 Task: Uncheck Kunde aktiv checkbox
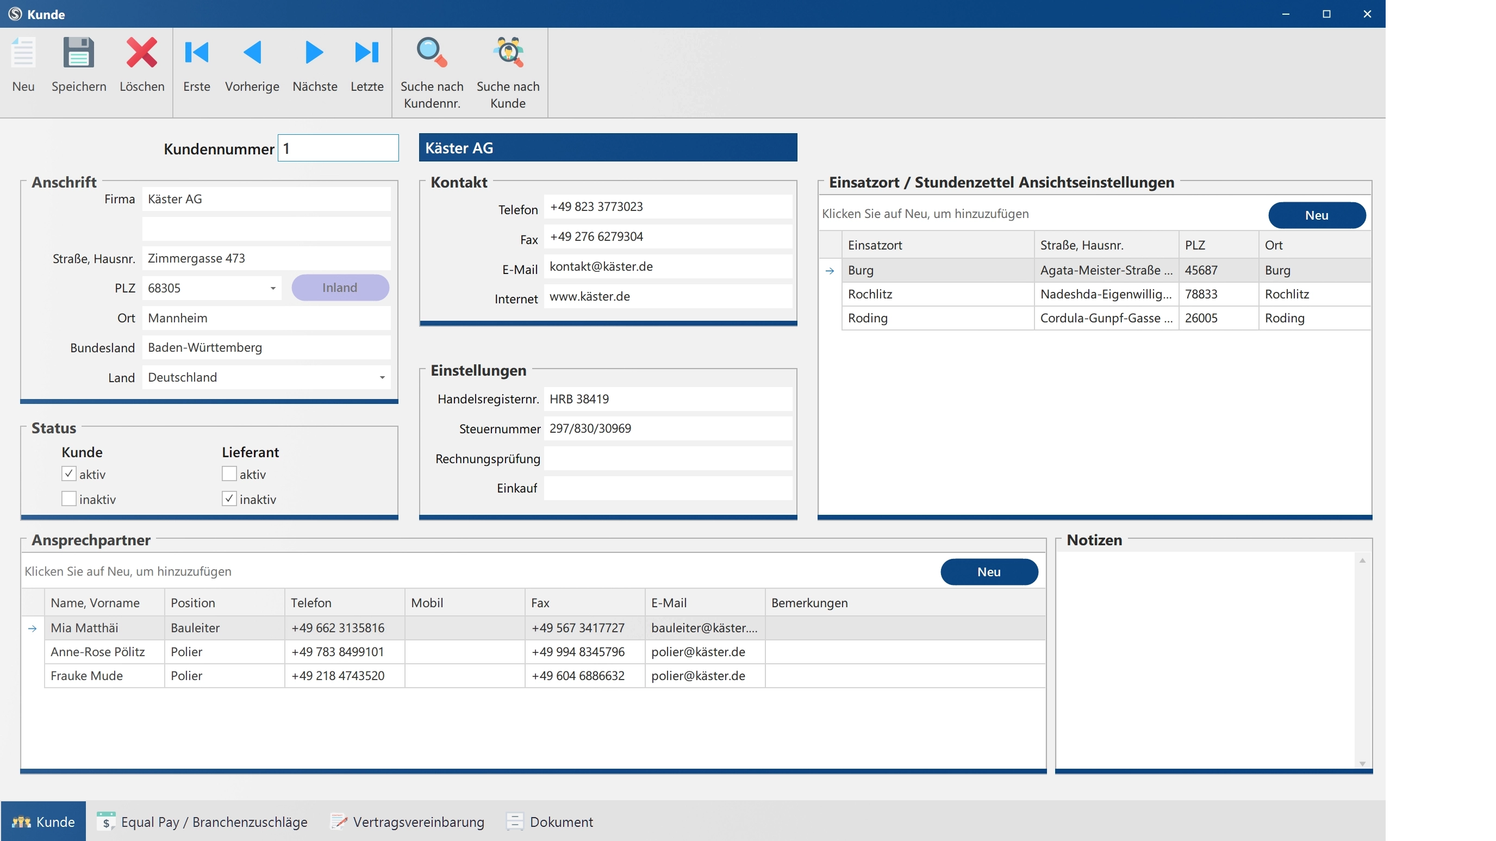[68, 474]
